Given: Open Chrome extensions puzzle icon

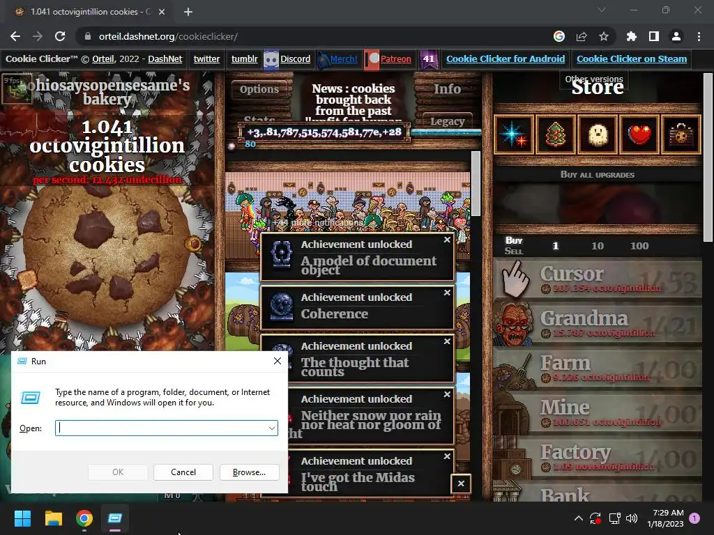Looking at the screenshot, I should tap(631, 36).
